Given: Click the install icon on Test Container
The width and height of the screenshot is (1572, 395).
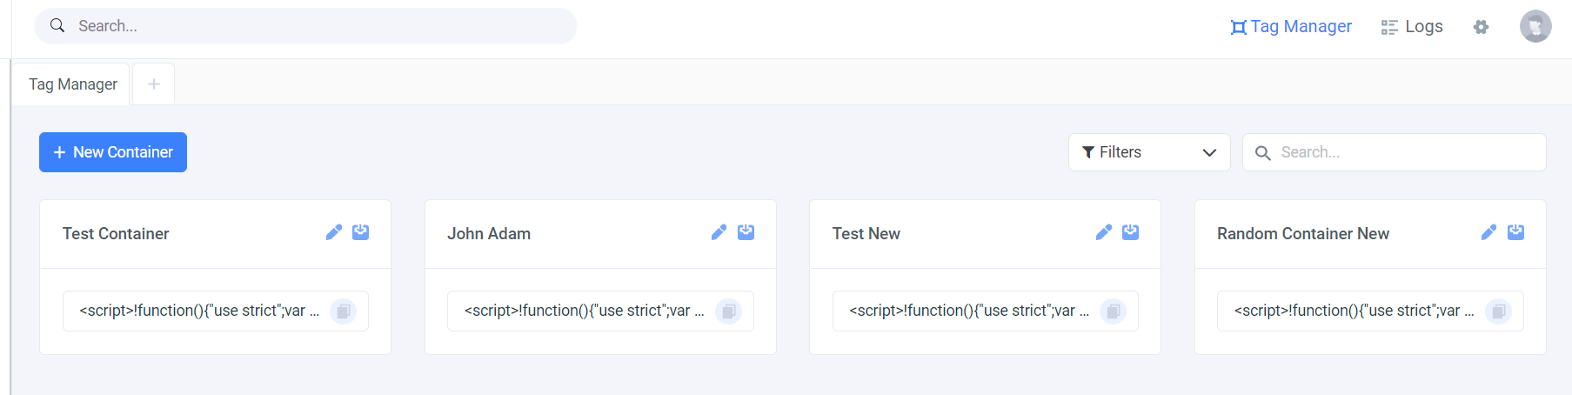Looking at the screenshot, I should (x=360, y=232).
